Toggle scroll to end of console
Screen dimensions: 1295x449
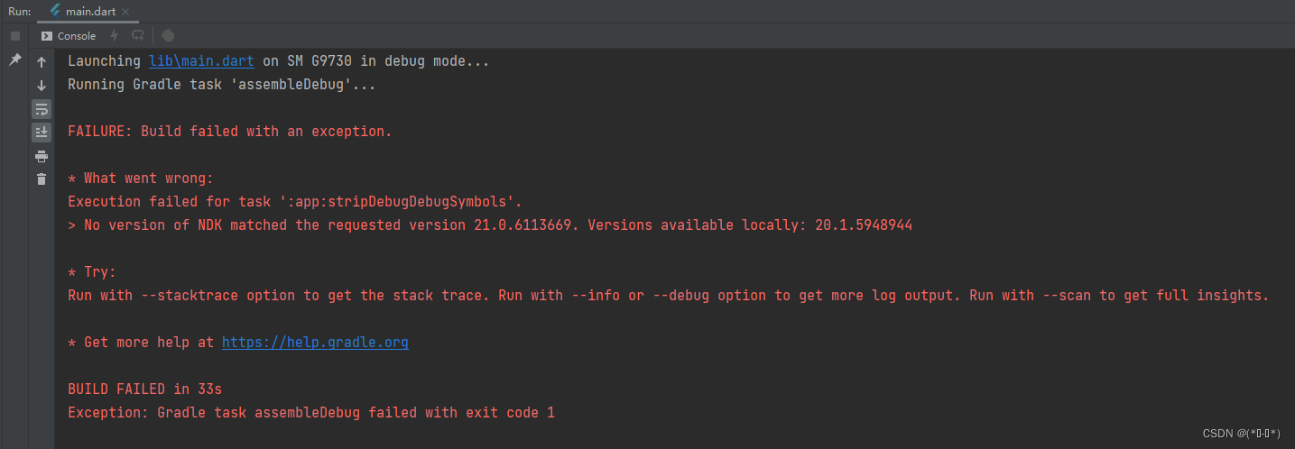click(42, 133)
